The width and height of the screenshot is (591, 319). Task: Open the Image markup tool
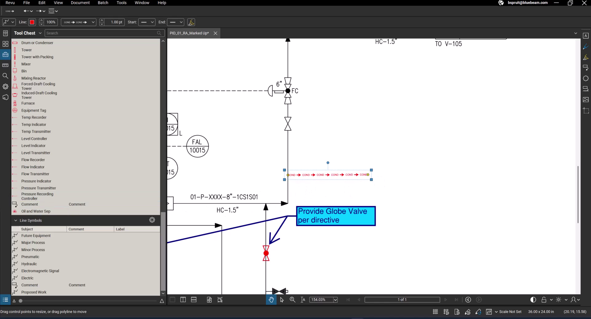click(x=586, y=99)
